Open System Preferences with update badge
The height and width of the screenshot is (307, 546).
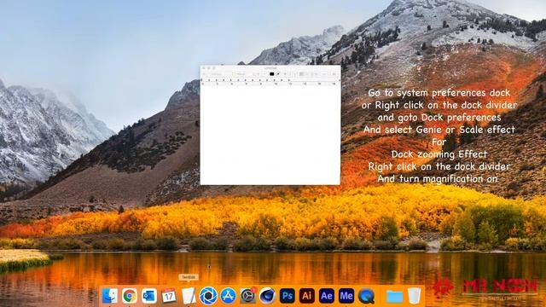point(247,296)
